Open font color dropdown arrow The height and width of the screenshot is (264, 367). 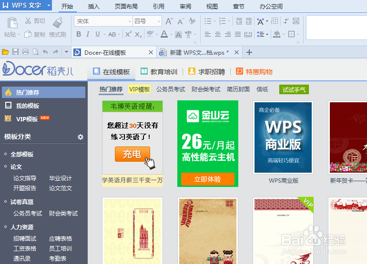pos(171,35)
